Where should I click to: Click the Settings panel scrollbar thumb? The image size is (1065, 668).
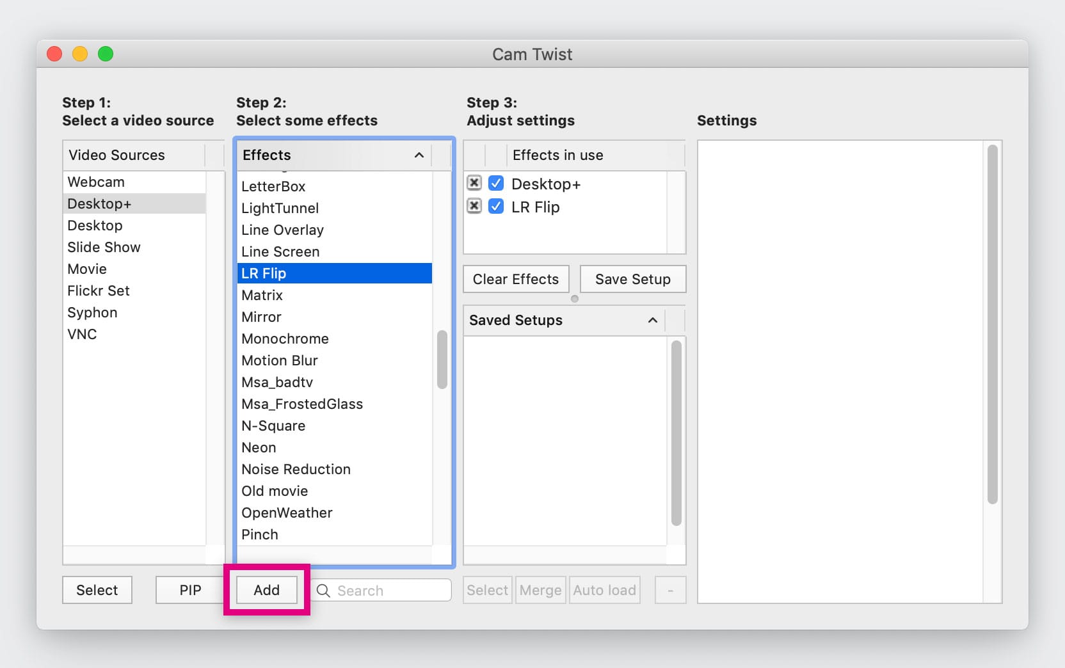[x=993, y=324]
